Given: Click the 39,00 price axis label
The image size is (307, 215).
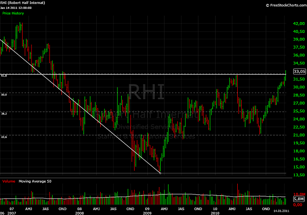Looking at the screenshot, I should coord(299,39).
